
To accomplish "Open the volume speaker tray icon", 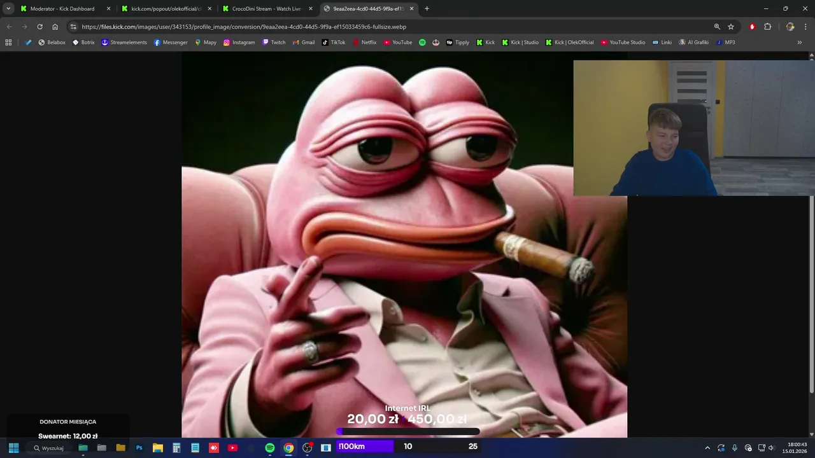I will [x=772, y=448].
